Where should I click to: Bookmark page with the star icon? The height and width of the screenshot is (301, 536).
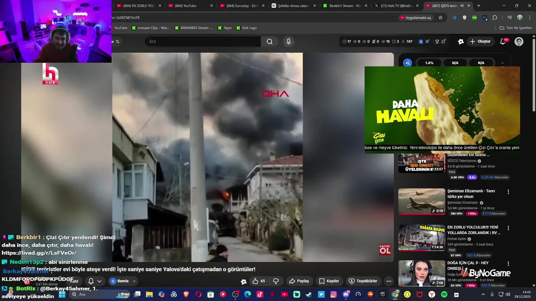pyautogui.click(x=441, y=18)
